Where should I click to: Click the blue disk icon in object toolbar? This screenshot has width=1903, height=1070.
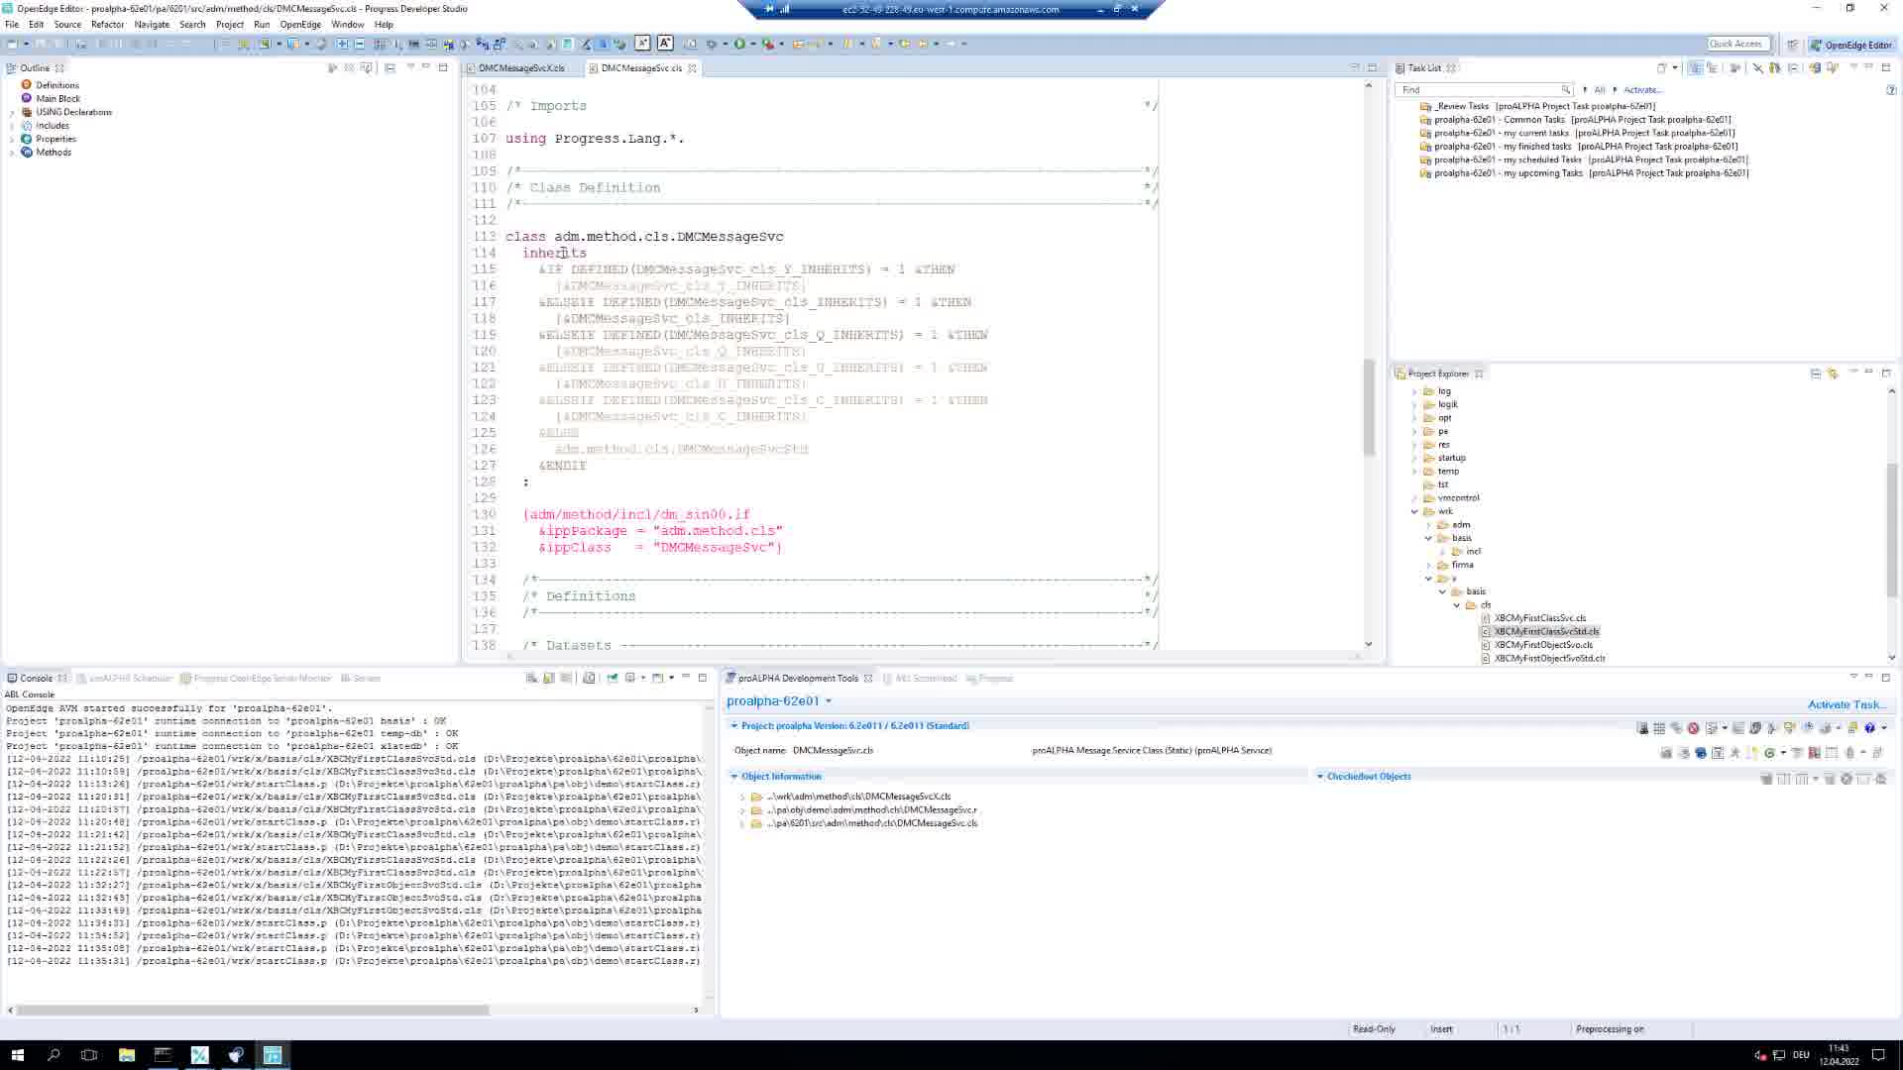1701,753
